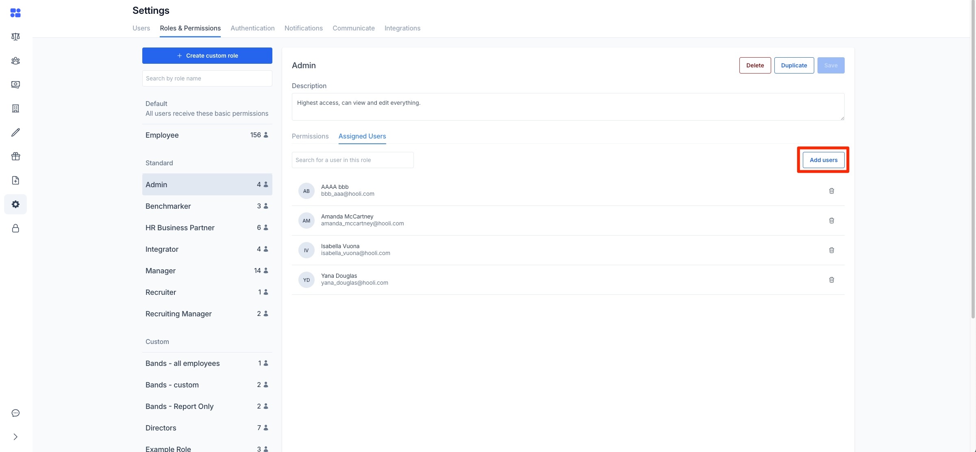Open the security lock sidebar icon
The image size is (976, 452).
tap(15, 228)
